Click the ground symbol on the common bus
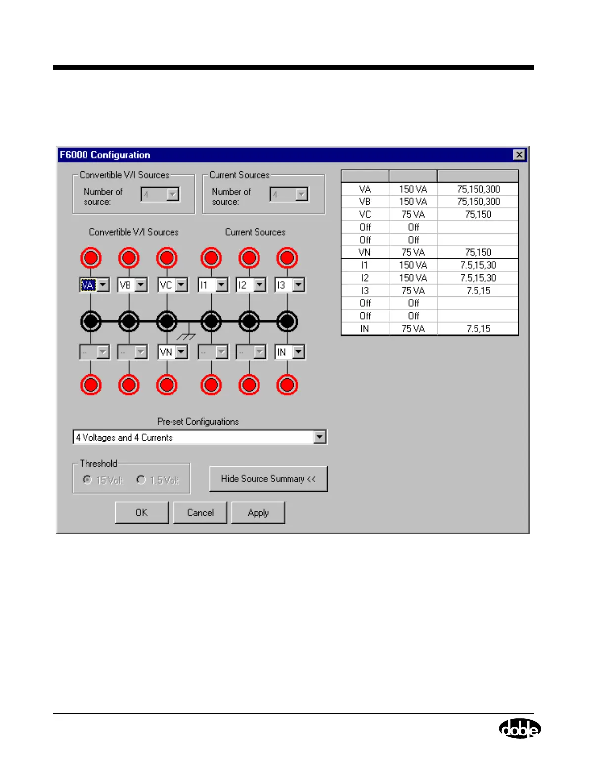This screenshot has height=784, width=605. pos(187,332)
